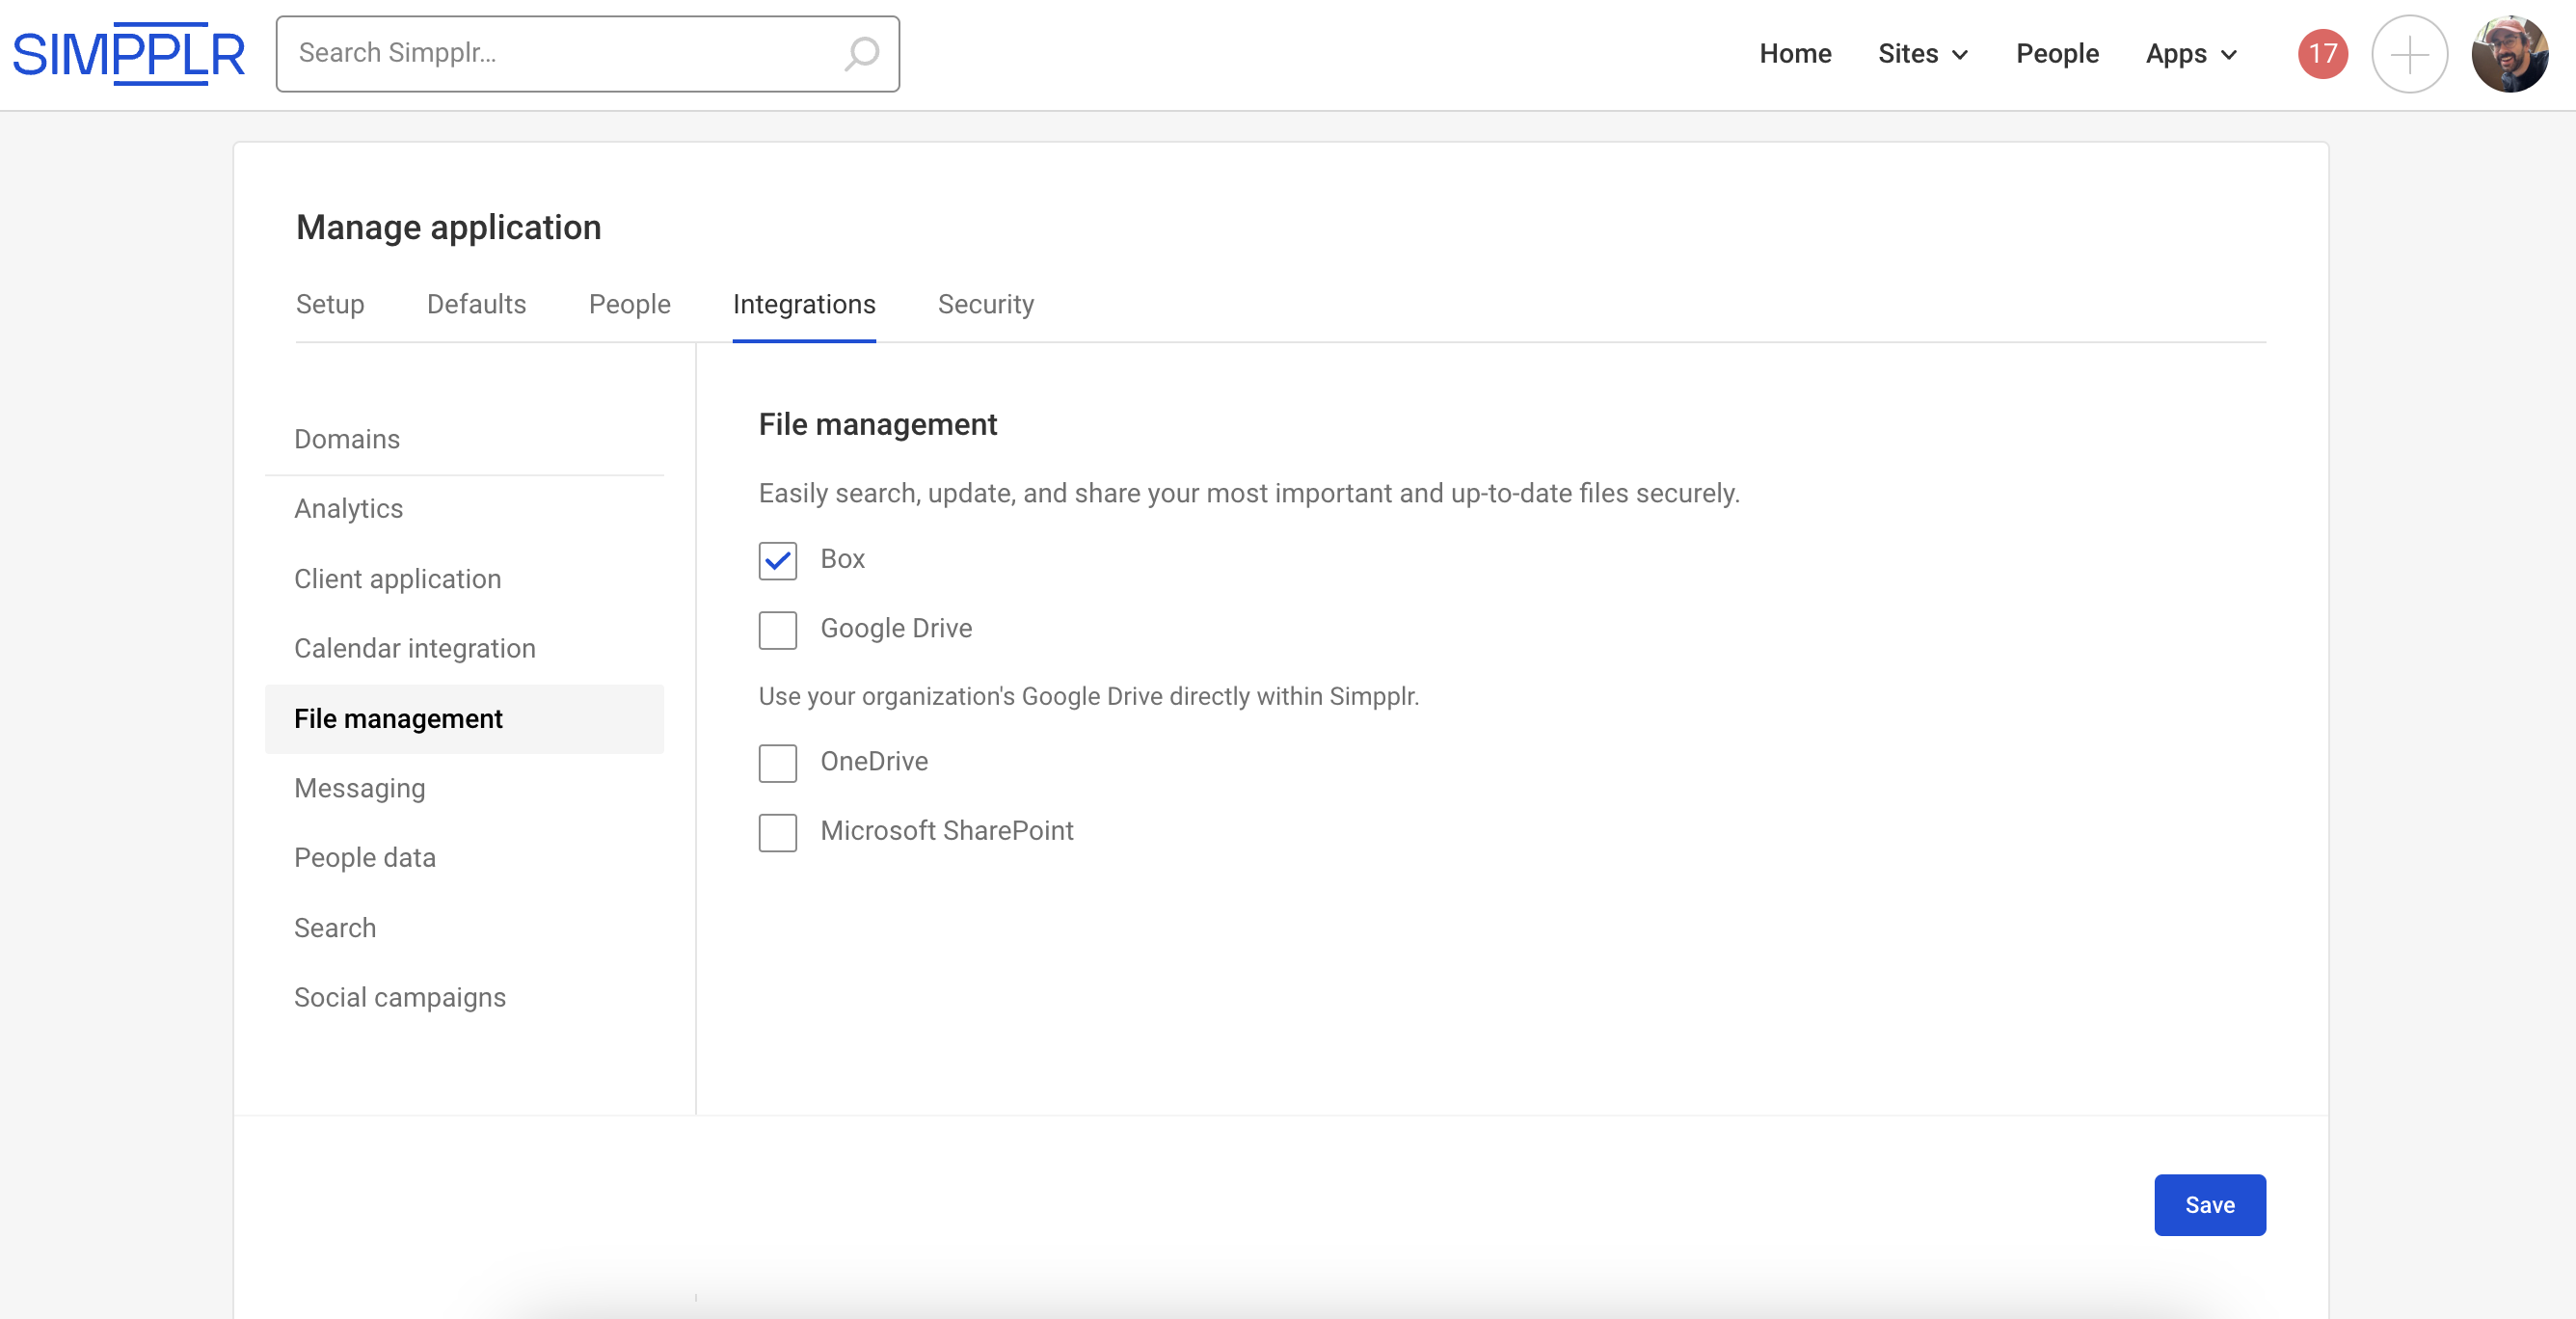2576x1319 pixels.
Task: Expand the Sites dropdown menu
Action: point(1922,54)
